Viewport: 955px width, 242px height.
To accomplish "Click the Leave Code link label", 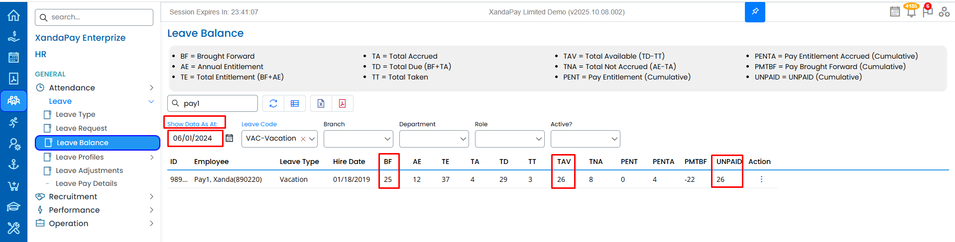I will click(x=259, y=124).
